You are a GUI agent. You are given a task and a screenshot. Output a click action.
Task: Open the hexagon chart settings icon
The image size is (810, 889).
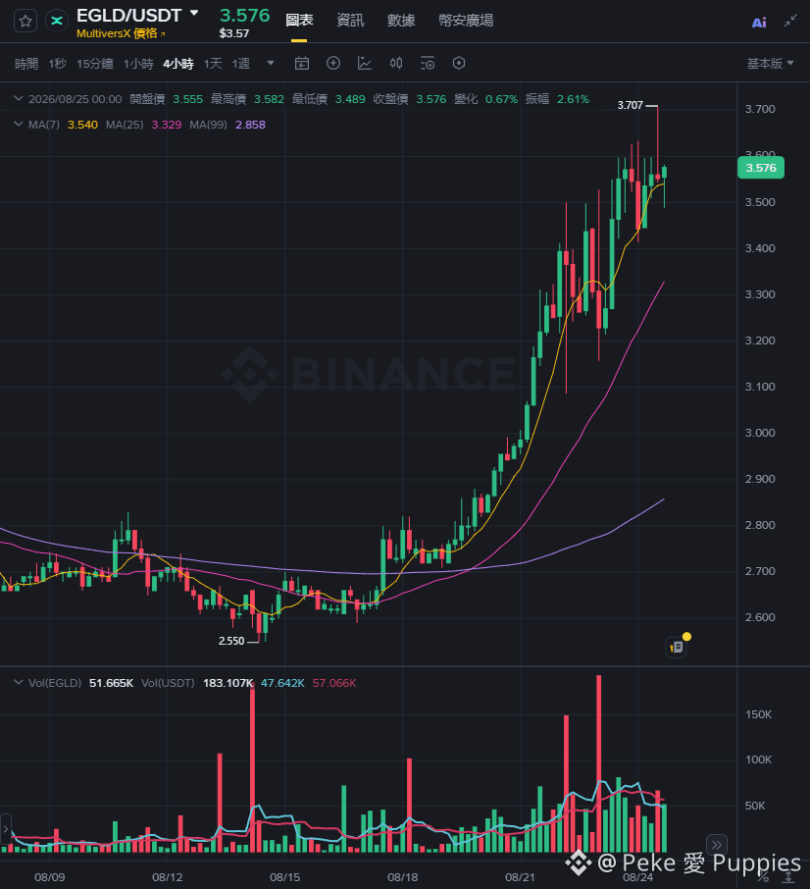[x=459, y=63]
